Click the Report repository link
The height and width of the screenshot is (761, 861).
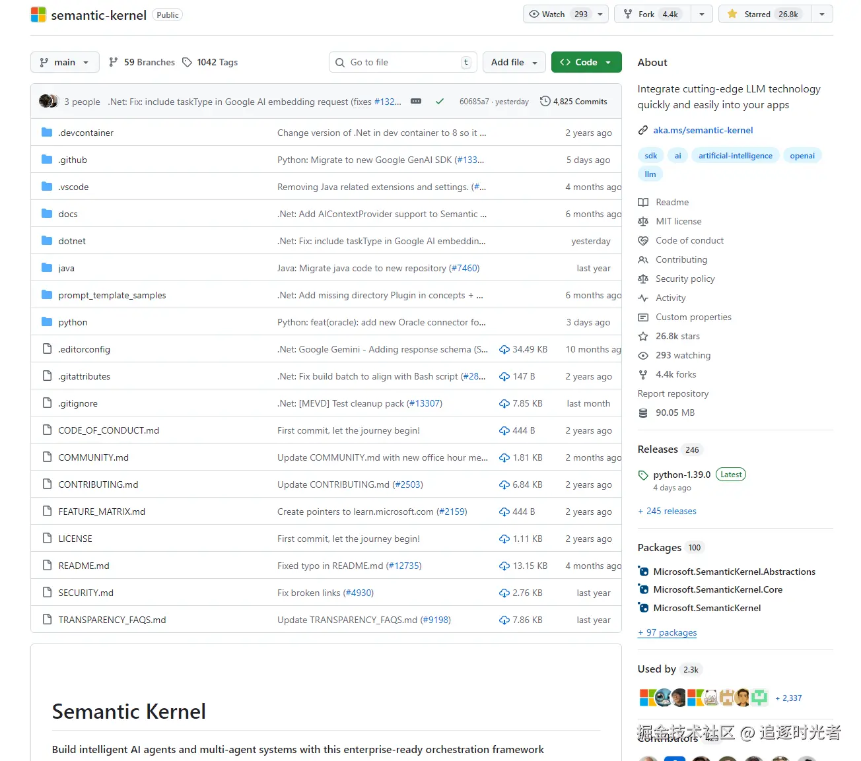[673, 393]
